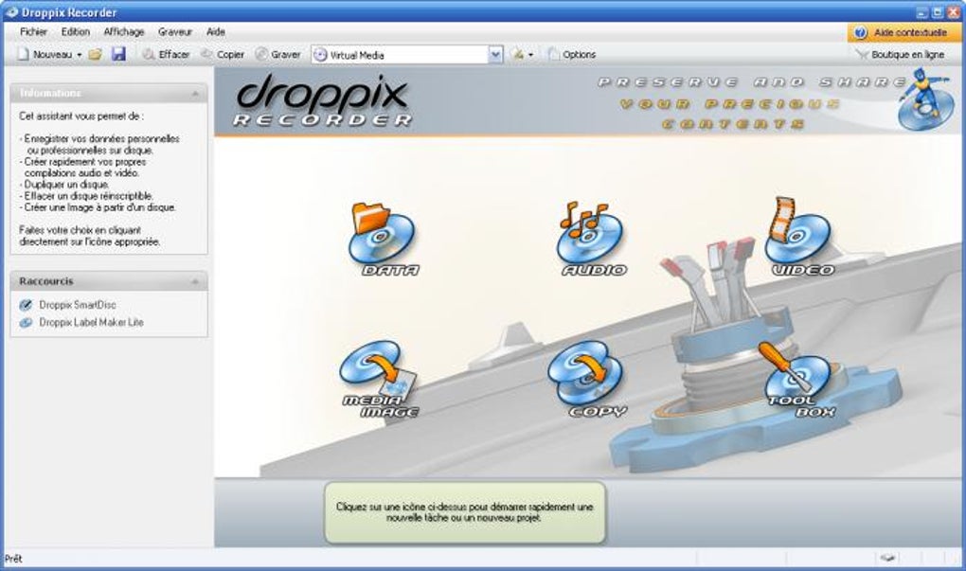This screenshot has width=966, height=571.
Task: Open the Nouveau dropdown arrow
Action: click(x=80, y=55)
